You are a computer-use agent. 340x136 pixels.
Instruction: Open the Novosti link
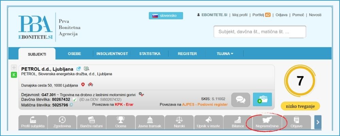click(315, 15)
